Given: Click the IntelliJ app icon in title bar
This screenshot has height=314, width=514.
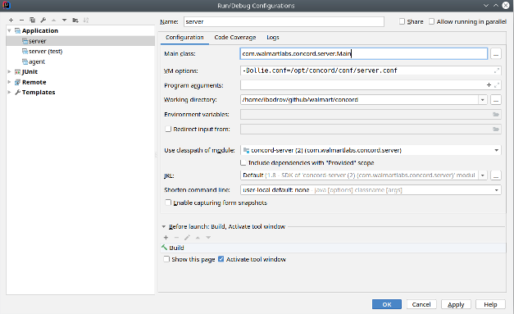Looking at the screenshot, I should click(x=6, y=5).
